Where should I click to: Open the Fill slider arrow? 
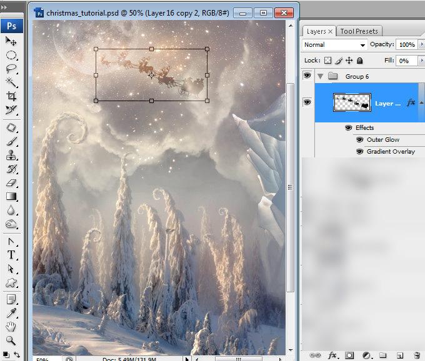pyautogui.click(x=421, y=61)
